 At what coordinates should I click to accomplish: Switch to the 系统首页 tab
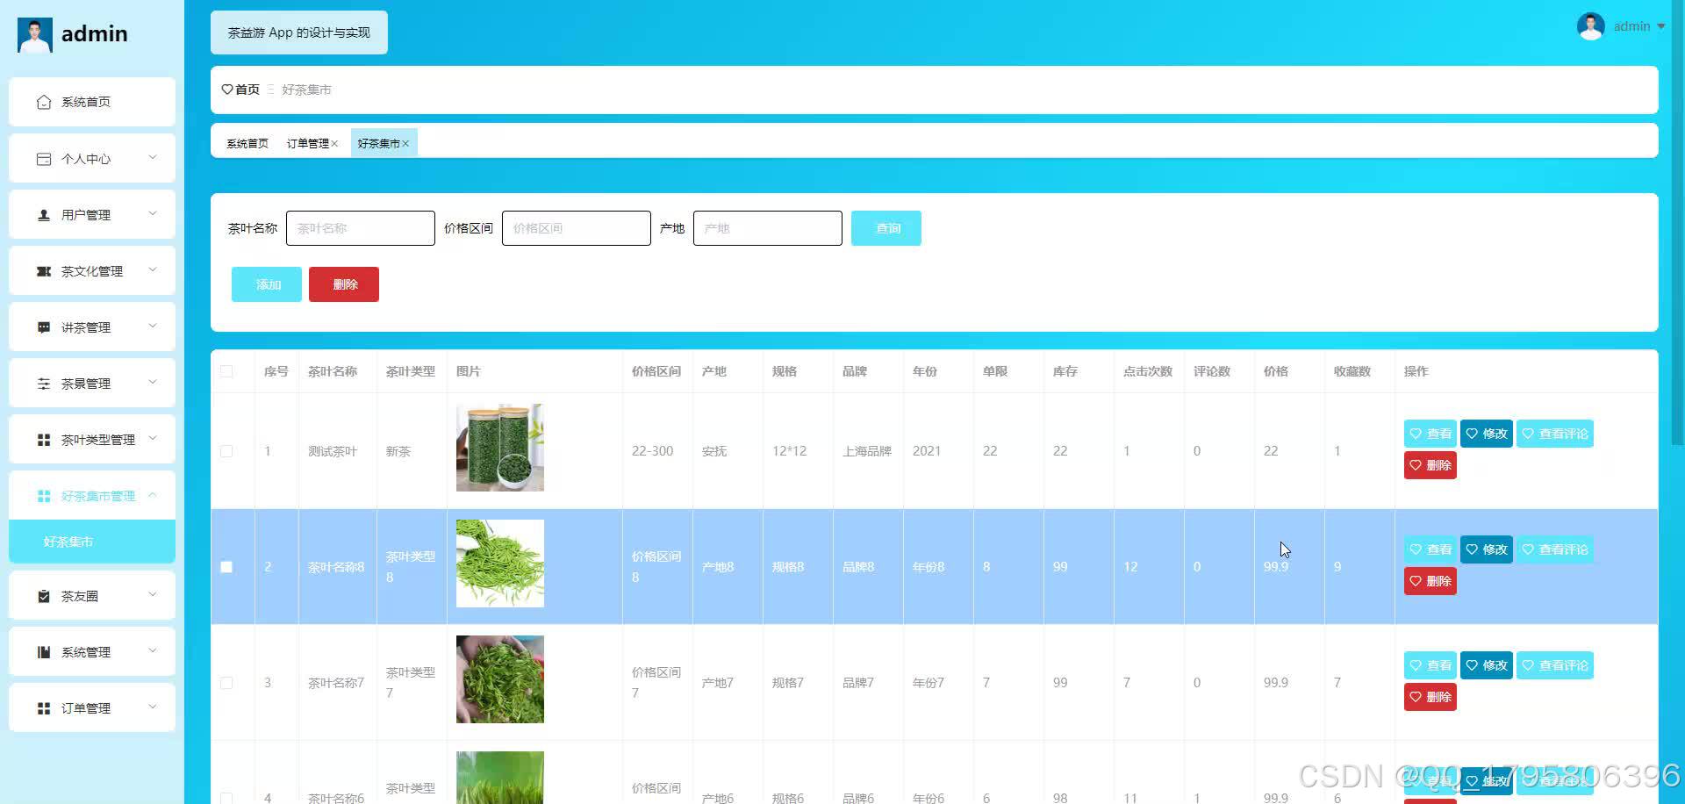247,144
